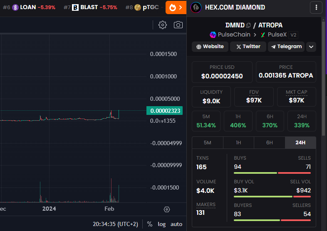Click the 24H 339% change box
327x231 pixels.
(x=302, y=121)
